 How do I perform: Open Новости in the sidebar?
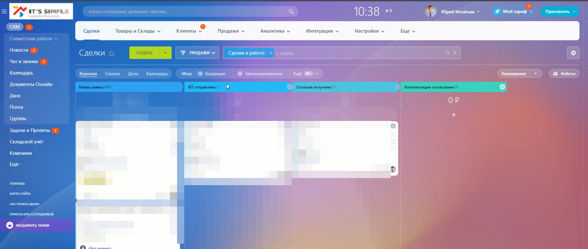tap(19, 50)
